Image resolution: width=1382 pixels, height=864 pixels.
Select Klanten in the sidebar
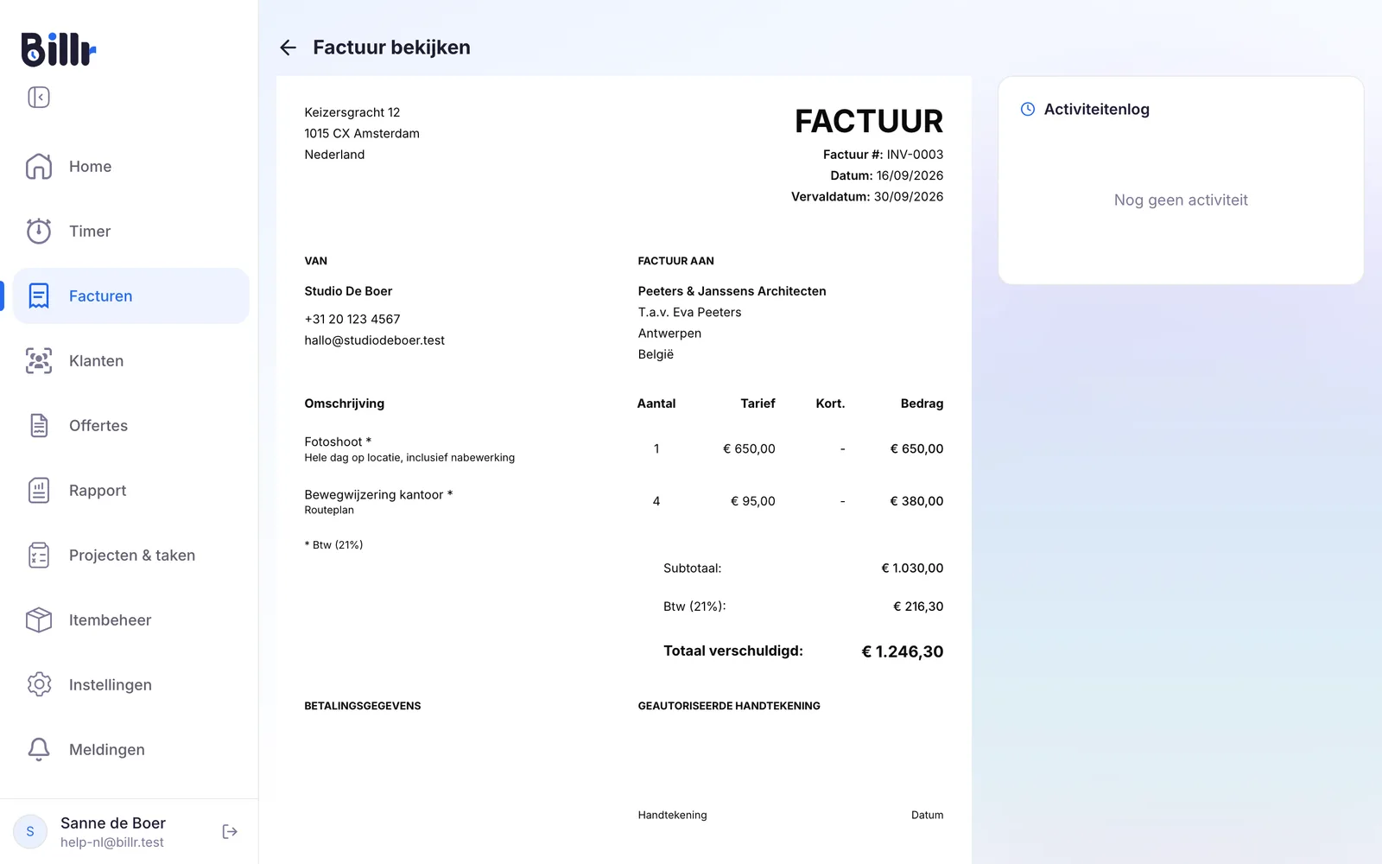(x=131, y=360)
